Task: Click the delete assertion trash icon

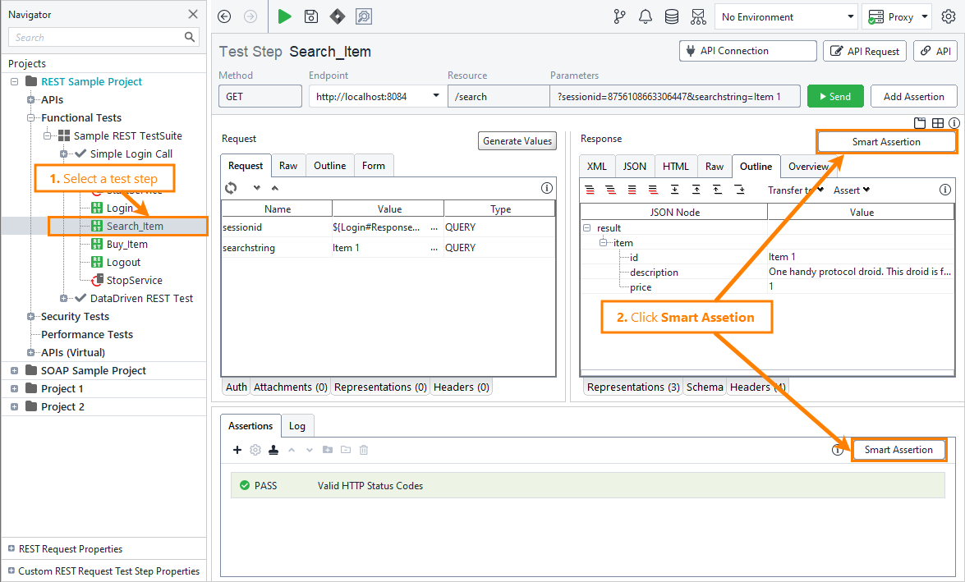Action: [x=364, y=450]
